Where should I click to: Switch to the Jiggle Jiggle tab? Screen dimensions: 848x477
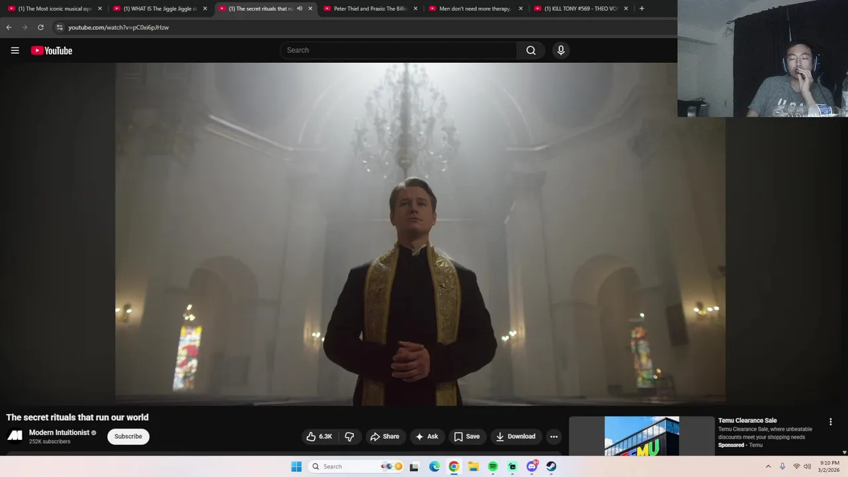click(x=159, y=9)
